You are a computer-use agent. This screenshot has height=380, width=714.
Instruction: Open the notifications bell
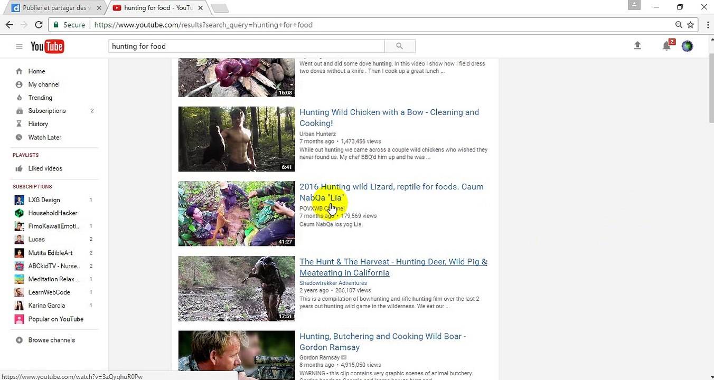pos(666,46)
